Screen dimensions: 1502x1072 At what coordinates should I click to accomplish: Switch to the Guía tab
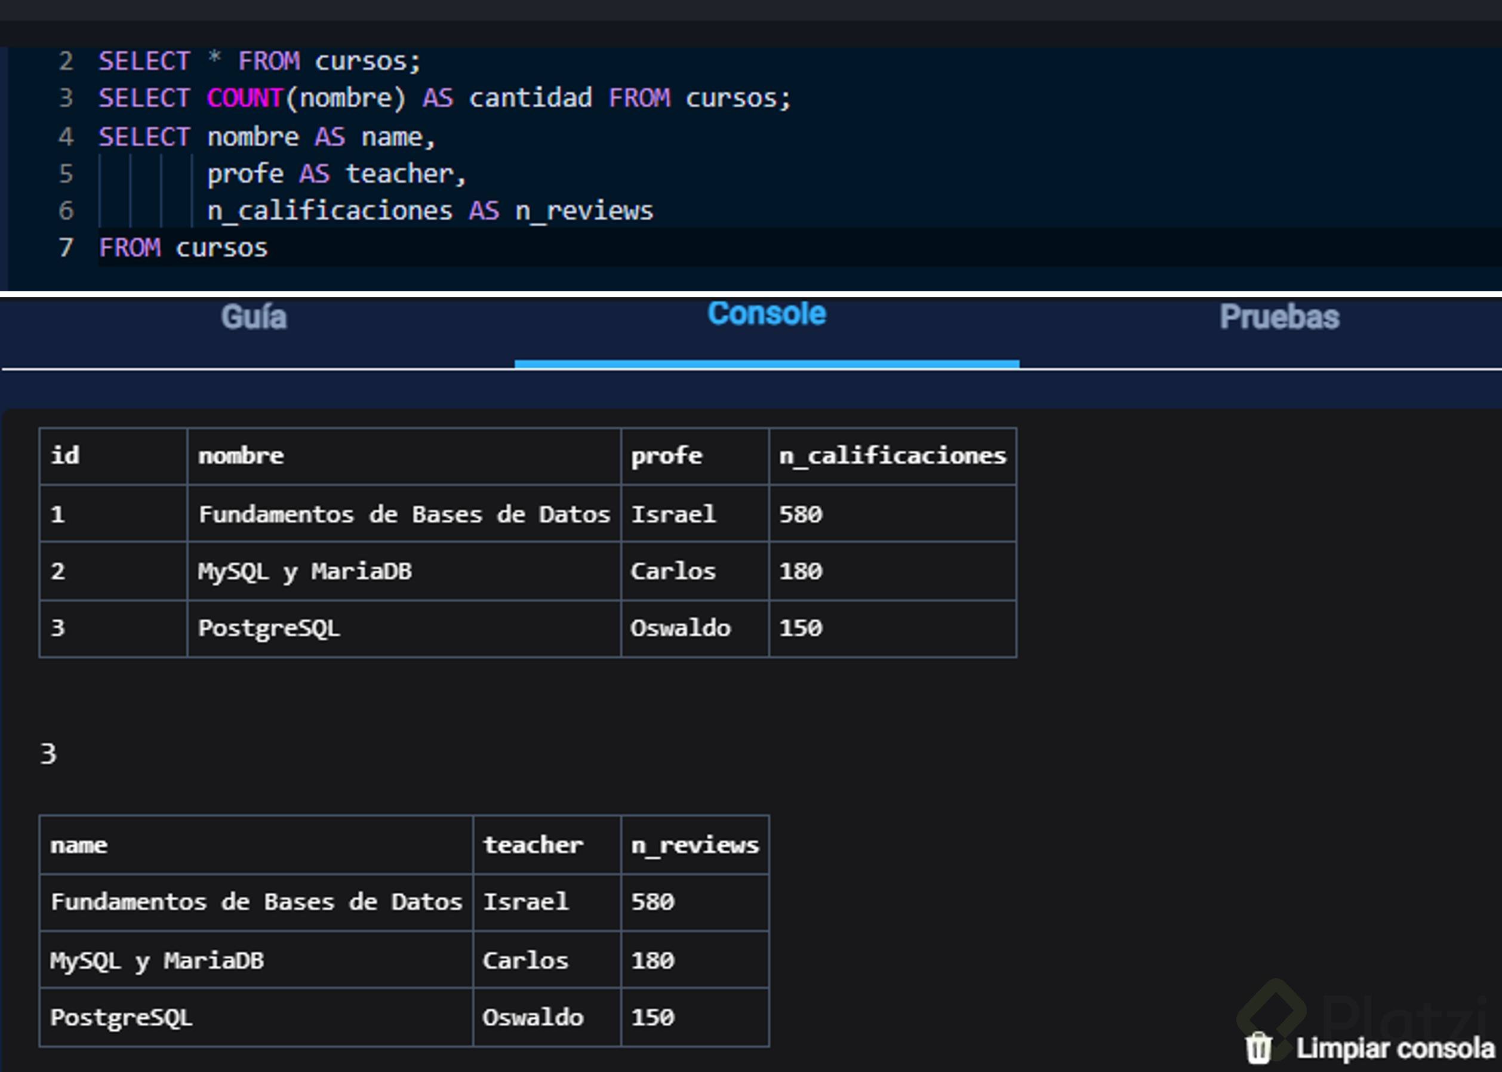(254, 318)
